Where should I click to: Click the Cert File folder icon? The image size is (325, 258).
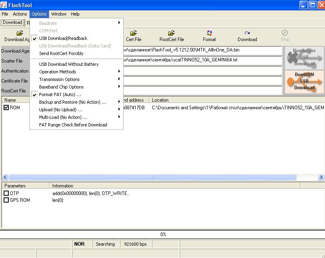coord(134,33)
